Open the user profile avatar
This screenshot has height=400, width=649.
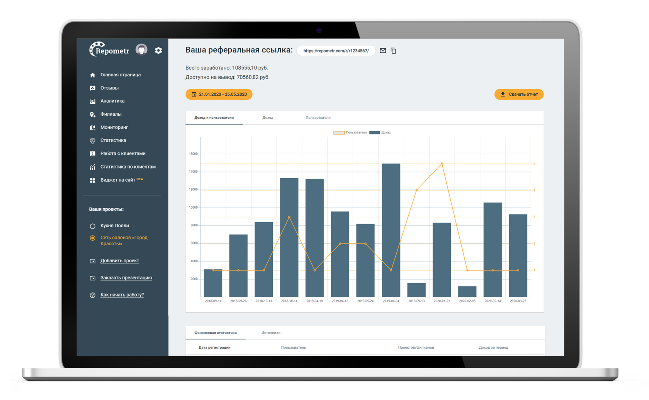141,50
